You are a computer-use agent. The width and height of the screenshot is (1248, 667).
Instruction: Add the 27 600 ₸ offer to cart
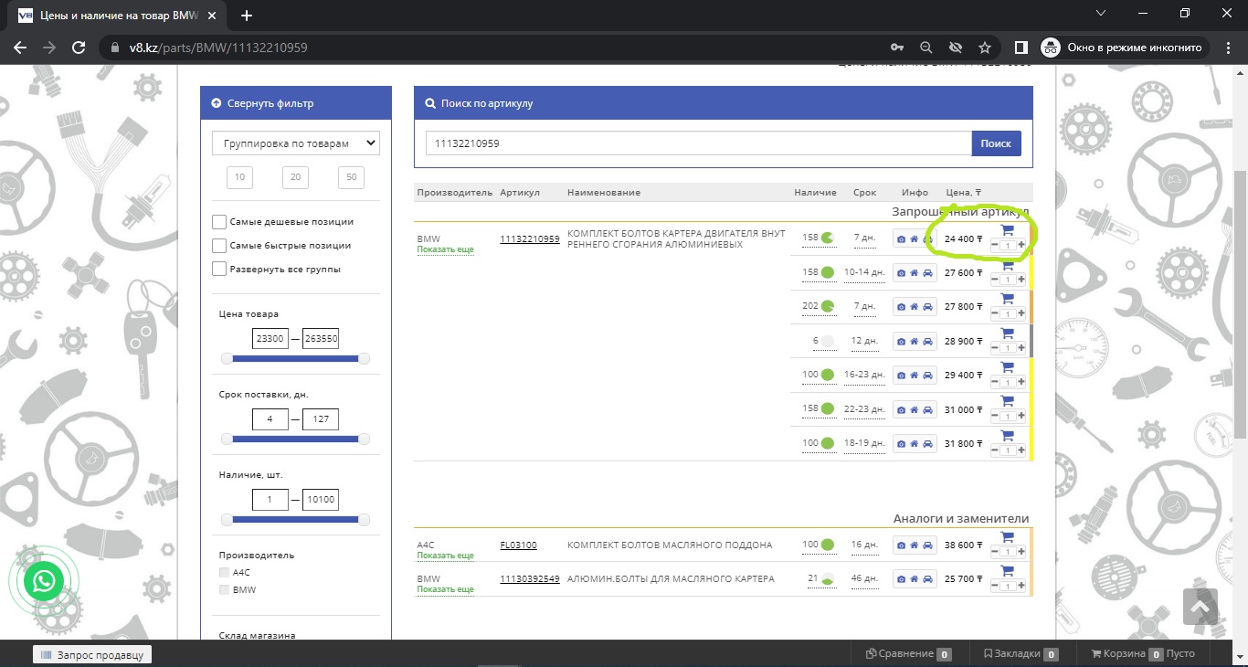pos(1007,265)
